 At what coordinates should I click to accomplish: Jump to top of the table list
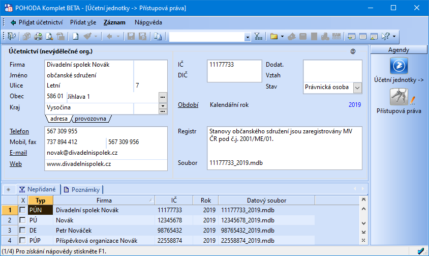(363, 200)
